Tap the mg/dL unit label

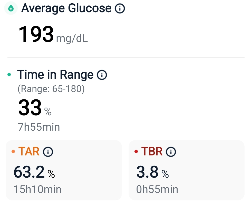[72, 39]
